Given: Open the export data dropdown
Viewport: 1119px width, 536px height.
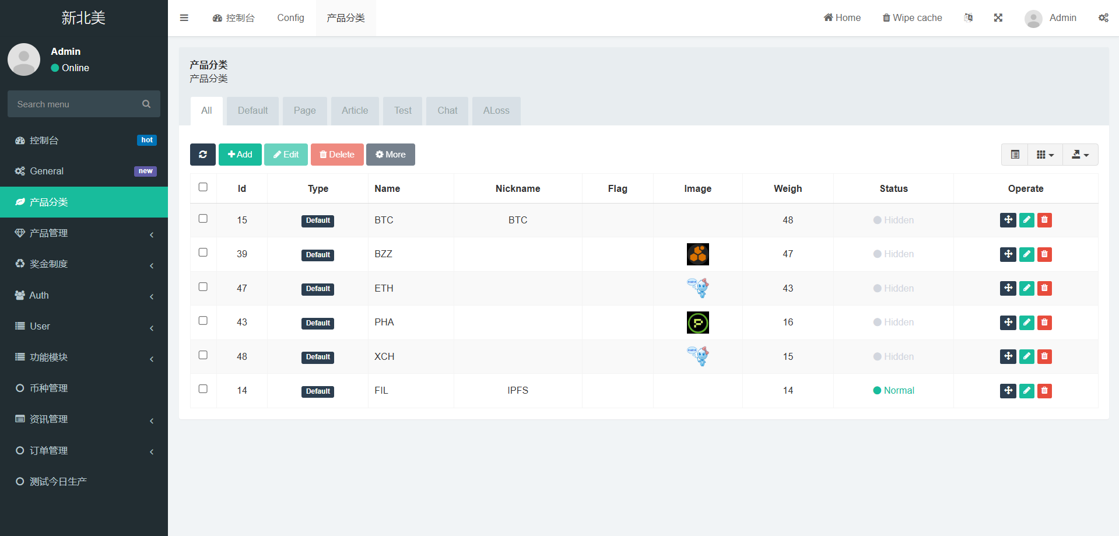Looking at the screenshot, I should coord(1080,155).
